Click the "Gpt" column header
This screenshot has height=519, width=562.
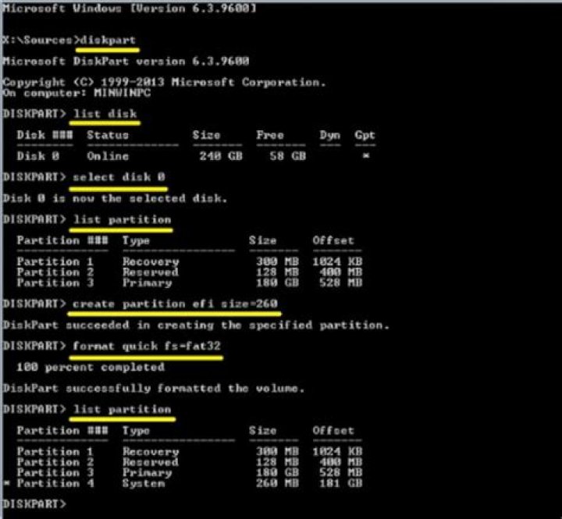365,135
